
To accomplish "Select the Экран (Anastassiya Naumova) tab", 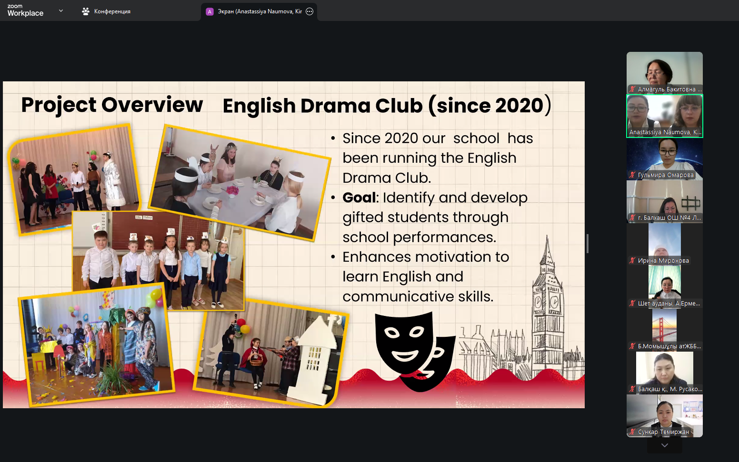I will click(260, 11).
